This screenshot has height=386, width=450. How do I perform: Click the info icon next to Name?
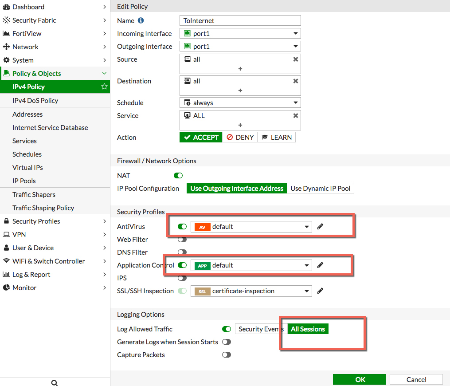[141, 20]
